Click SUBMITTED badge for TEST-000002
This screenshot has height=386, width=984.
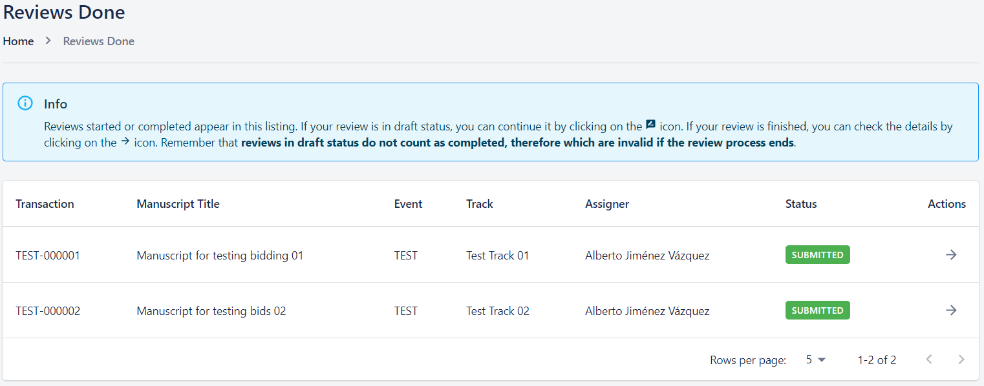click(x=817, y=310)
